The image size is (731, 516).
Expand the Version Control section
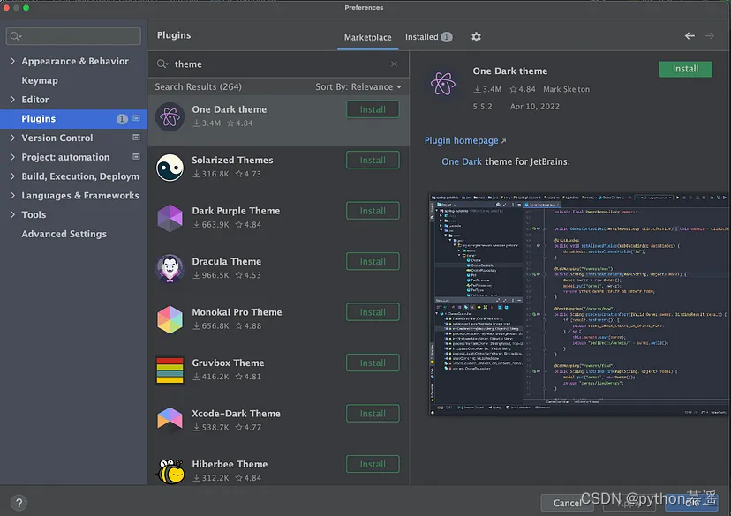click(x=12, y=138)
